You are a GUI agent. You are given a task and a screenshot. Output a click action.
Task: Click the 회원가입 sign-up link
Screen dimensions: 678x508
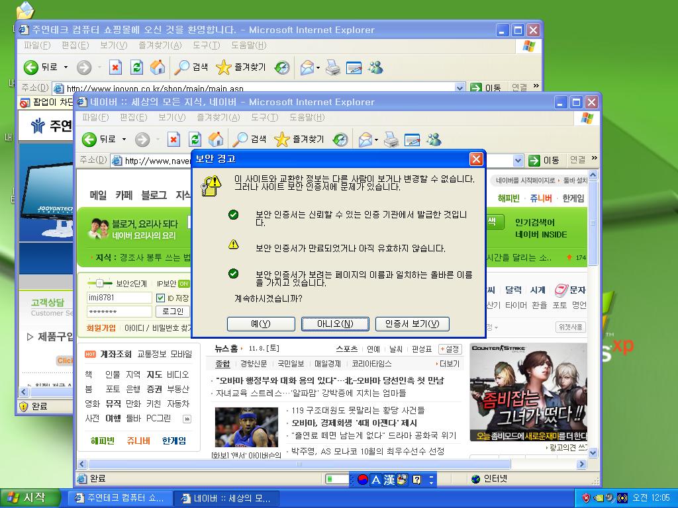point(101,328)
